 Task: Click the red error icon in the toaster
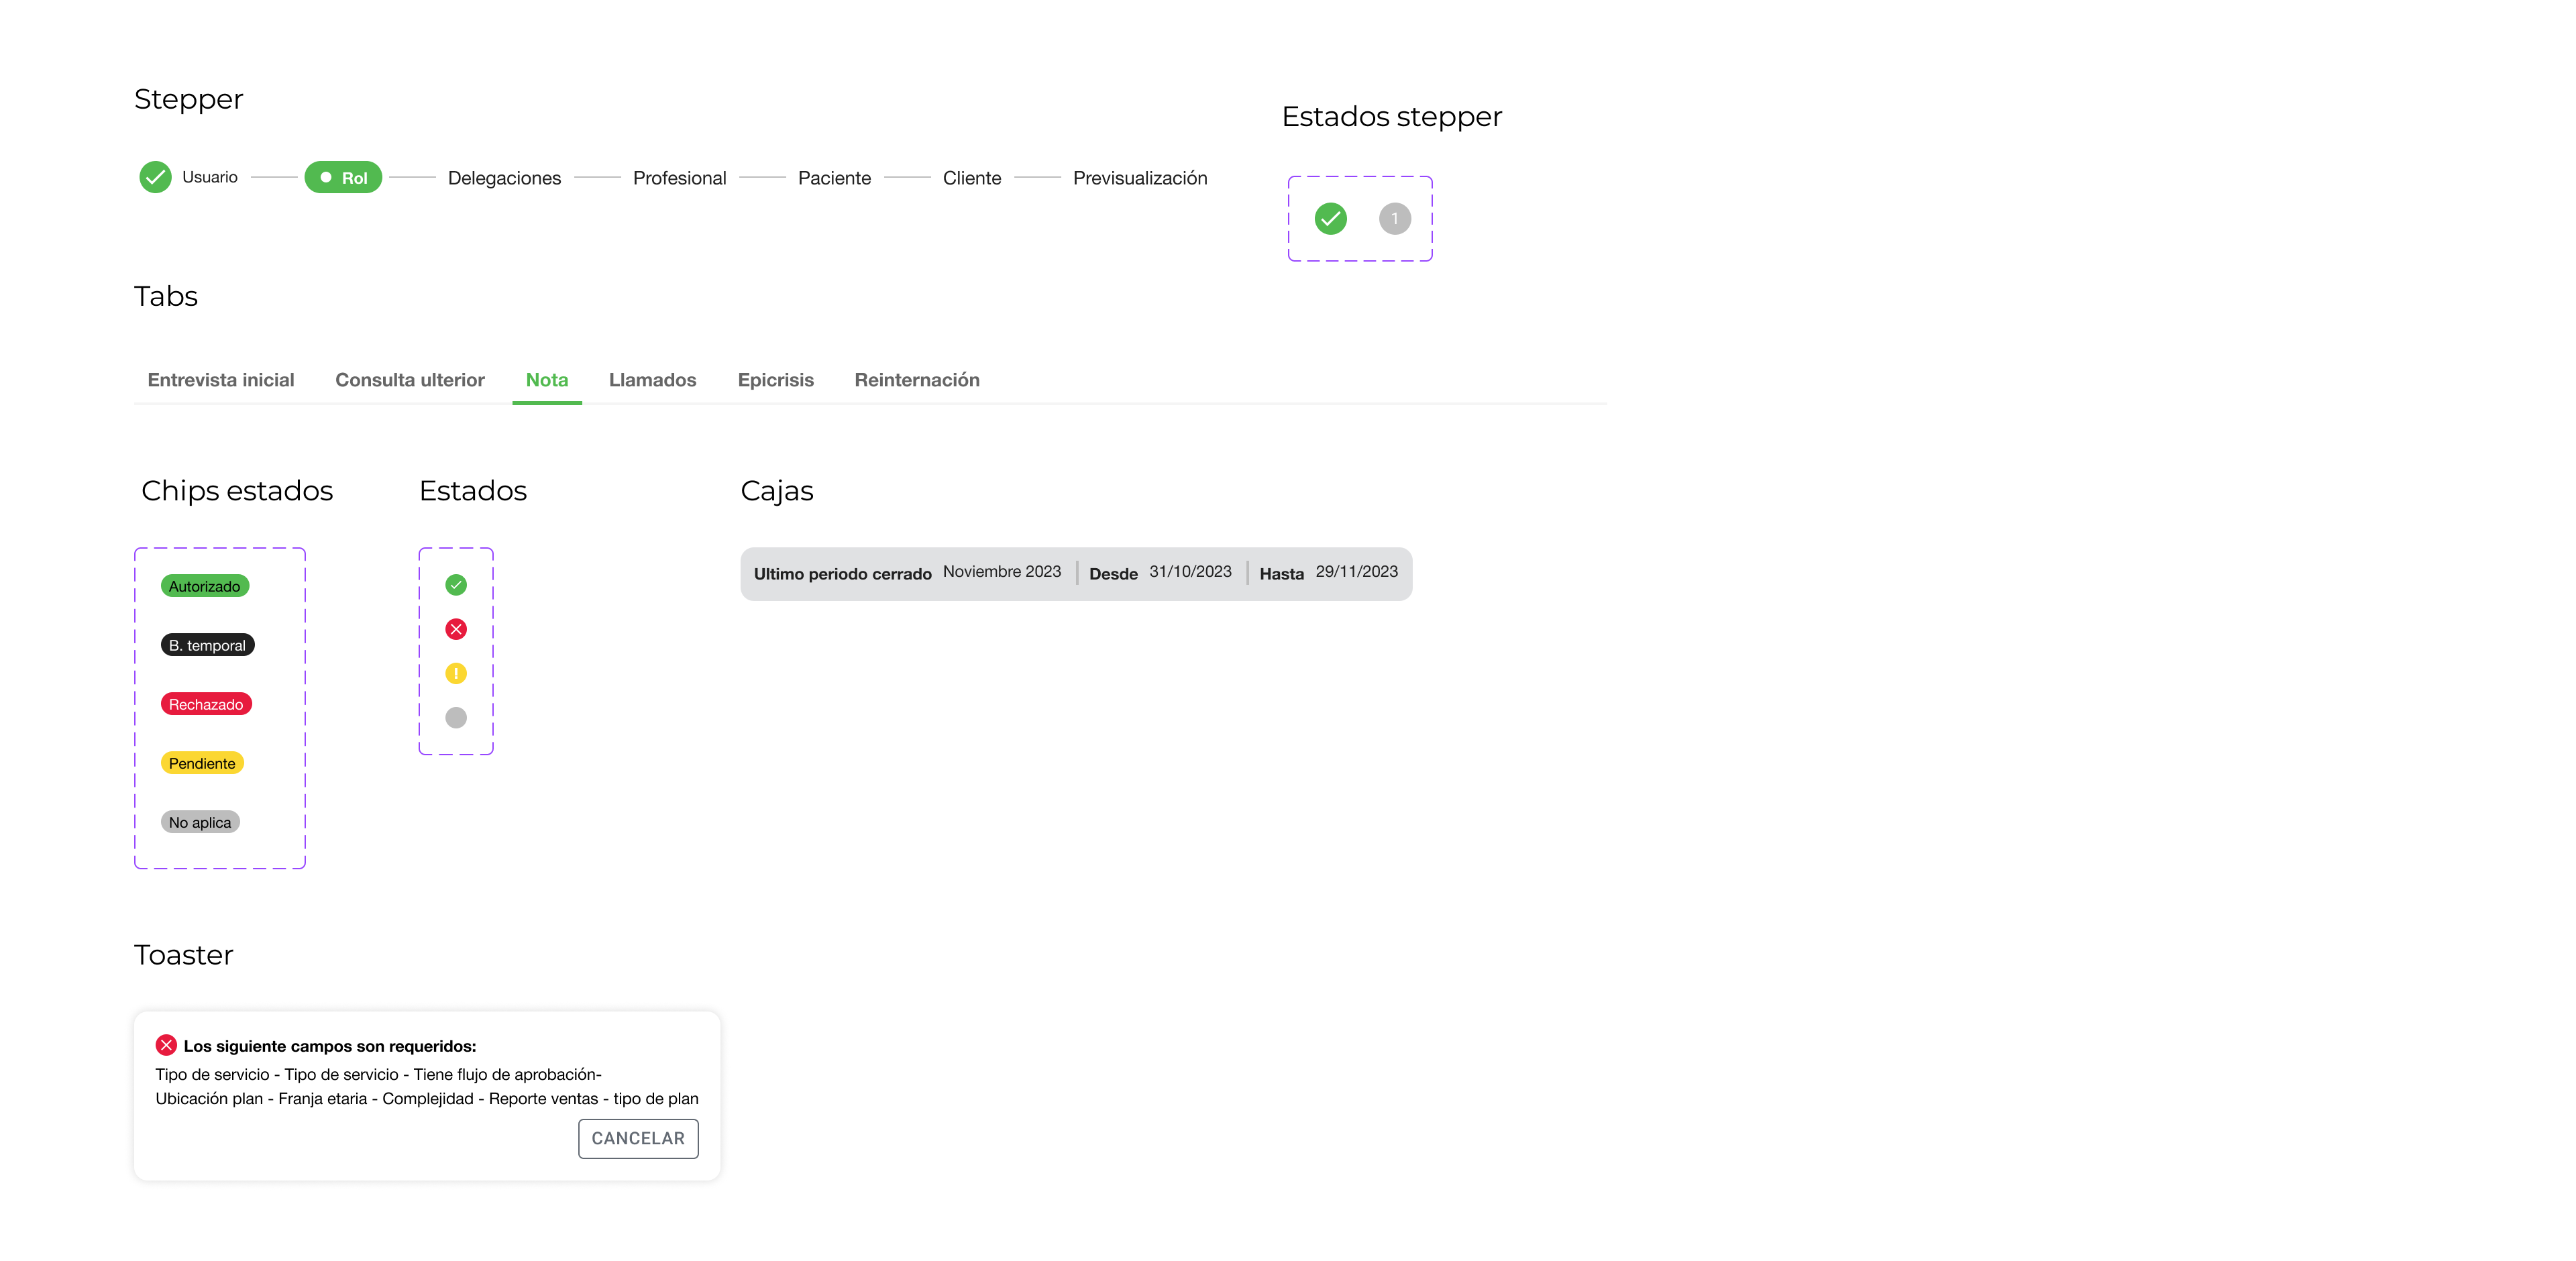click(x=166, y=1045)
